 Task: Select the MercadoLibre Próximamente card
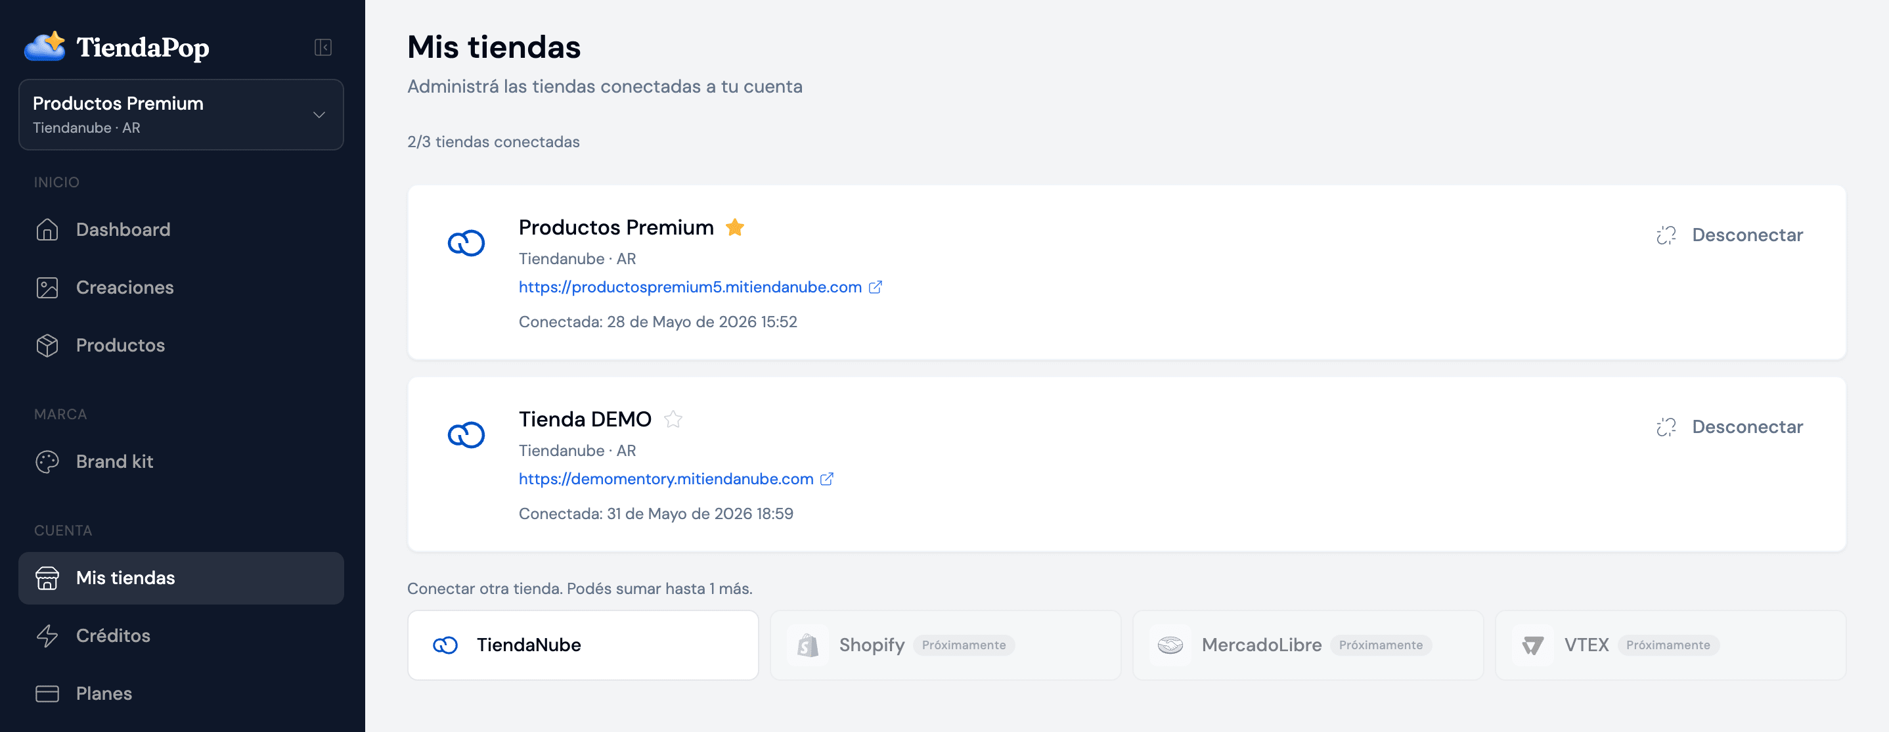[1308, 645]
